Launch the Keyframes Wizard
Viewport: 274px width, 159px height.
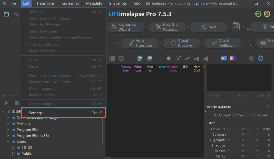(x=126, y=27)
